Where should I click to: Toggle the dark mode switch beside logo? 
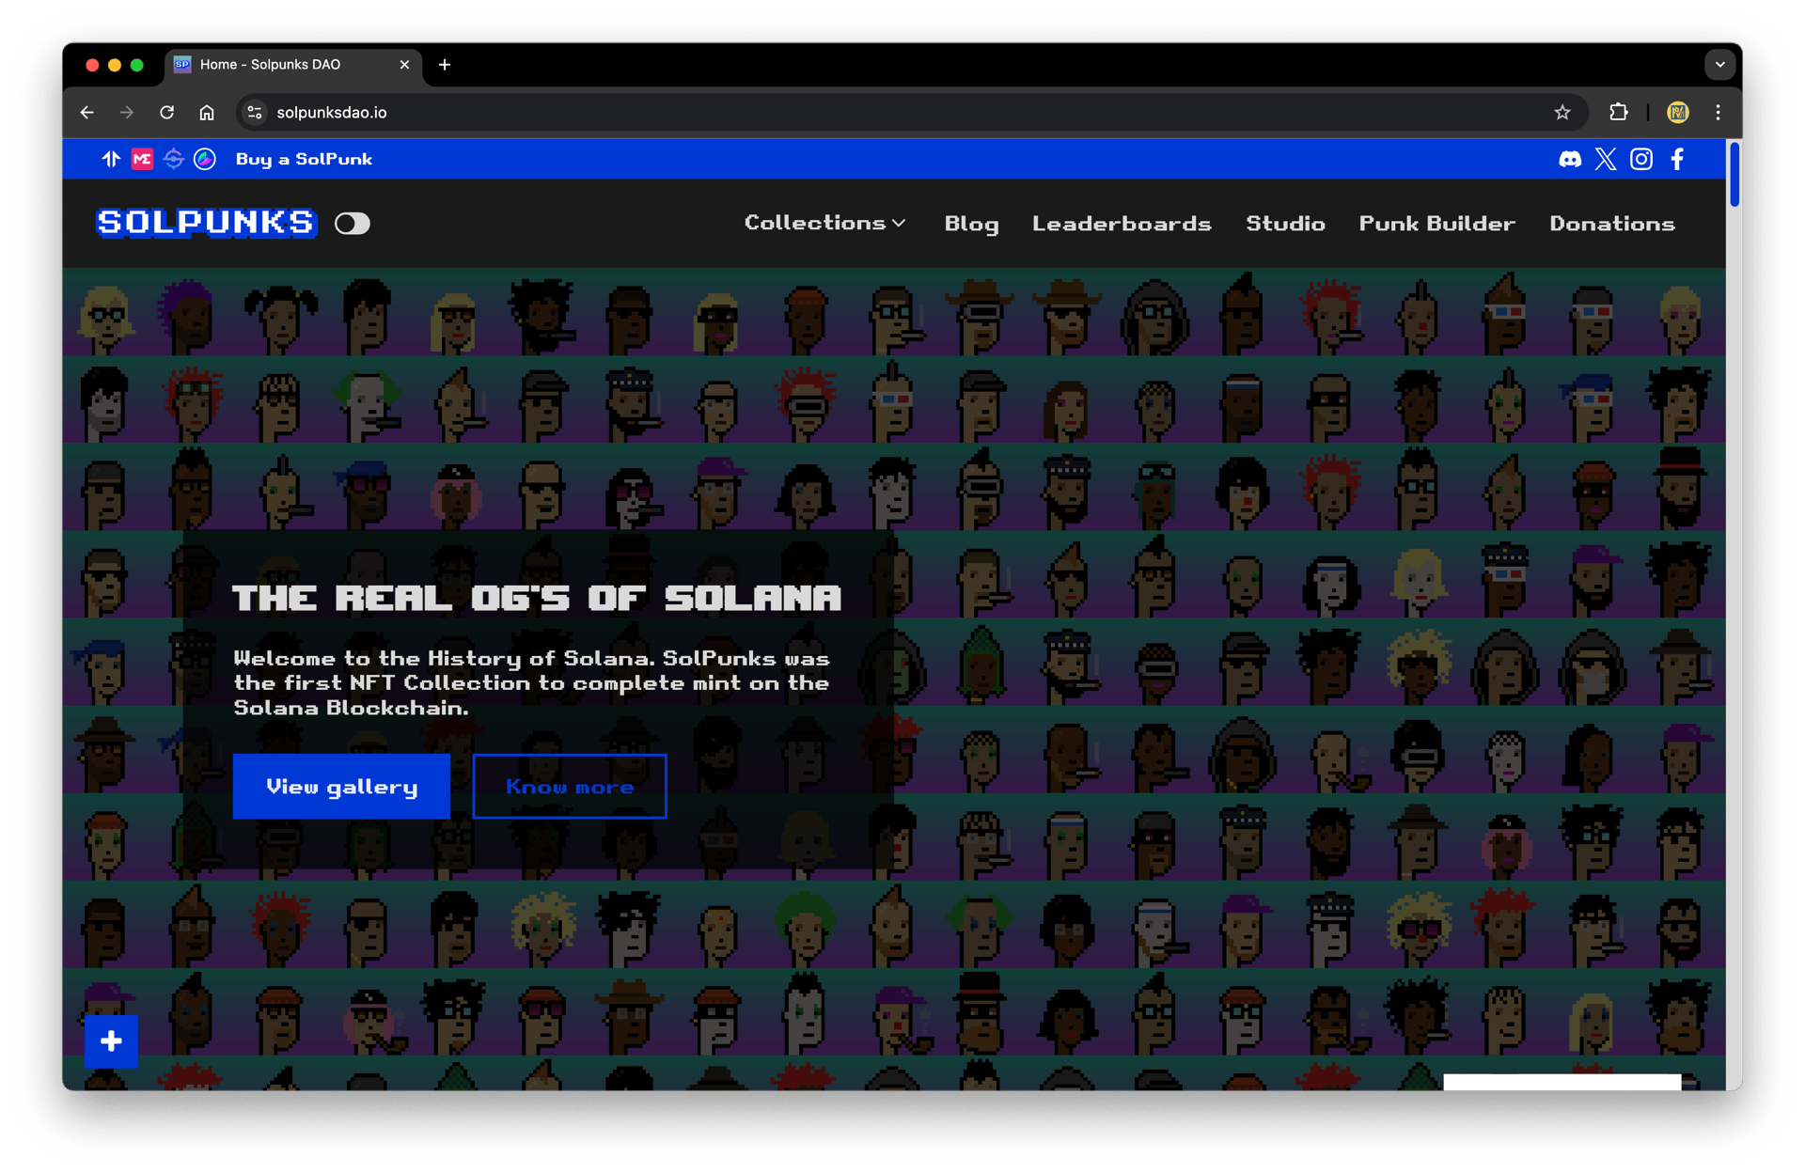coord(353,224)
